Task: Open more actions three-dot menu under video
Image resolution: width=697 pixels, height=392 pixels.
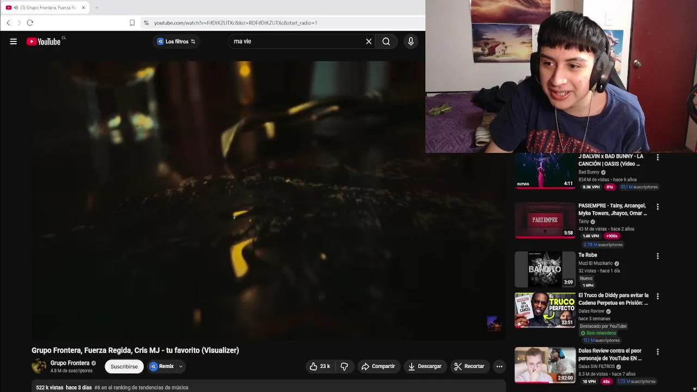Action: pyautogui.click(x=499, y=366)
